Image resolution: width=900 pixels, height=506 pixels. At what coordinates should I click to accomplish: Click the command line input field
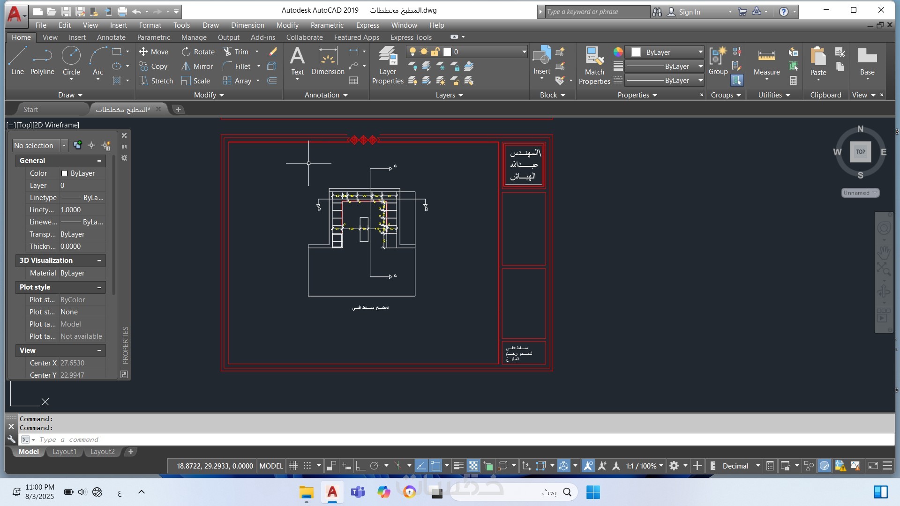[281, 439]
